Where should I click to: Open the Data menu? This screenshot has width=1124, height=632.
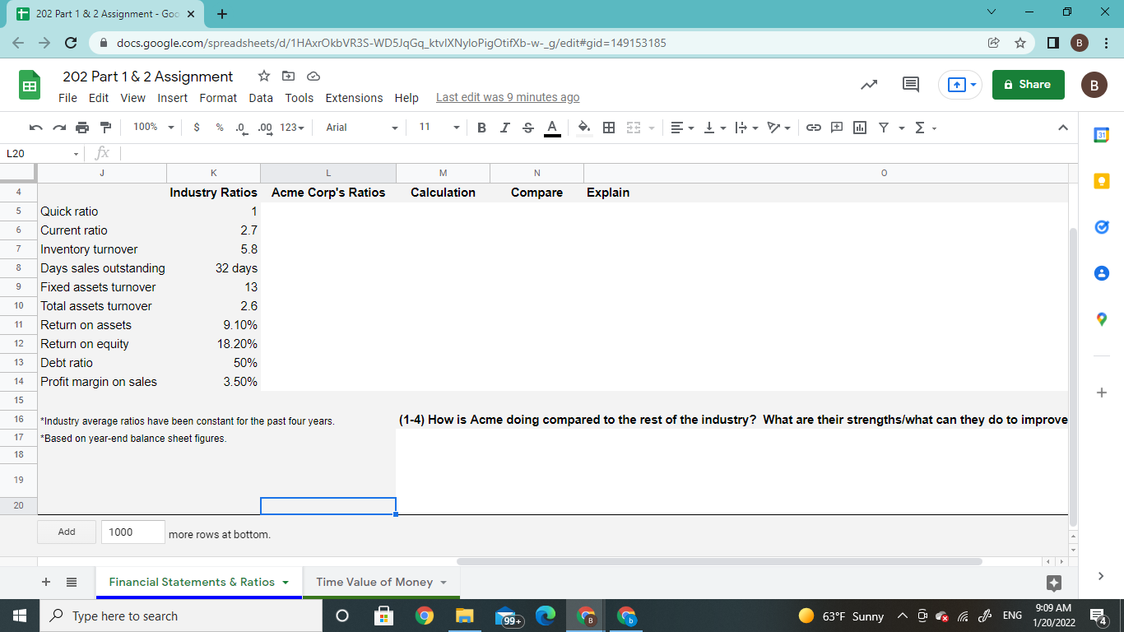pos(261,98)
